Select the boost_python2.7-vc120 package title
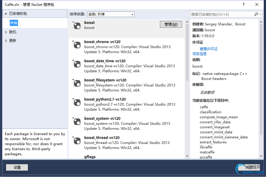 click(105, 99)
